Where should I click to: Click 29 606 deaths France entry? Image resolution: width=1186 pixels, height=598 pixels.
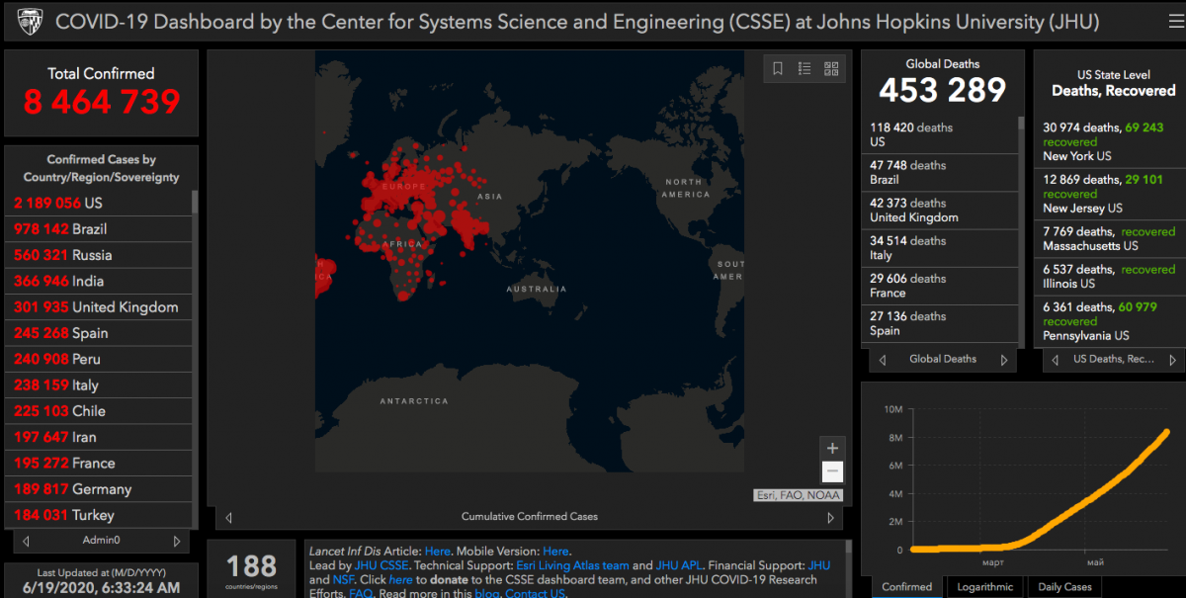(x=942, y=286)
